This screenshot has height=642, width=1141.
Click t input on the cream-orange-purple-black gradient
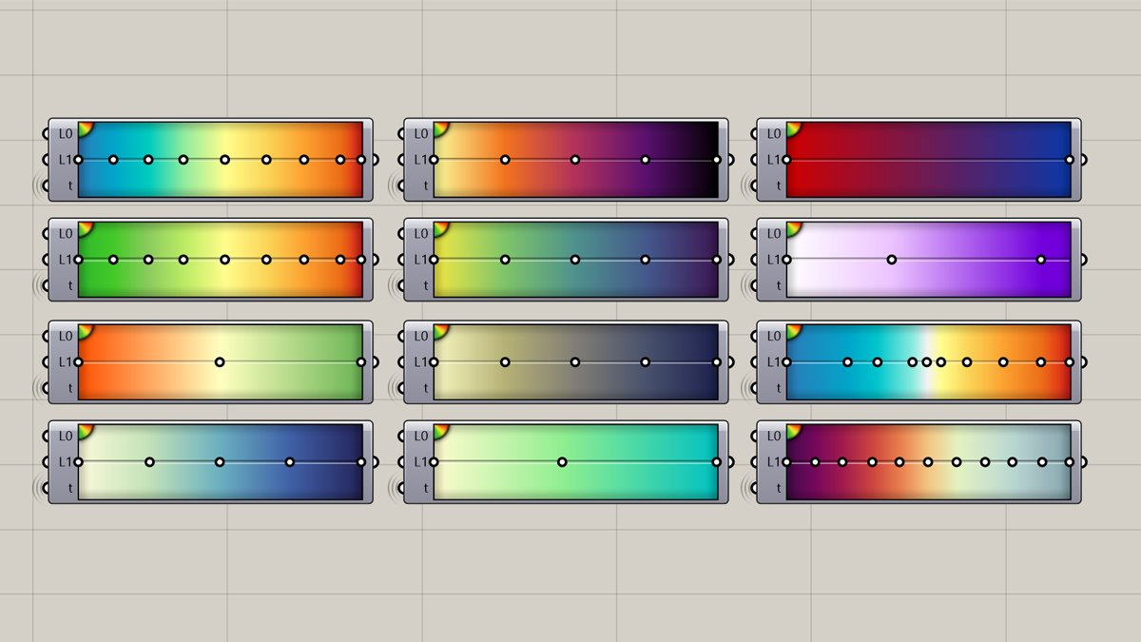tap(425, 185)
